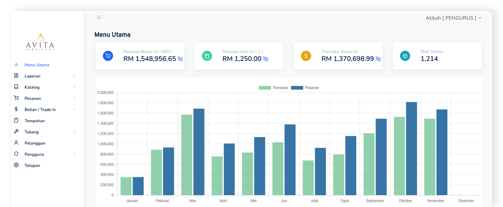Hide the Pesanan Bulan Ini amount
Screen dimensions: 503x207
click(180, 59)
